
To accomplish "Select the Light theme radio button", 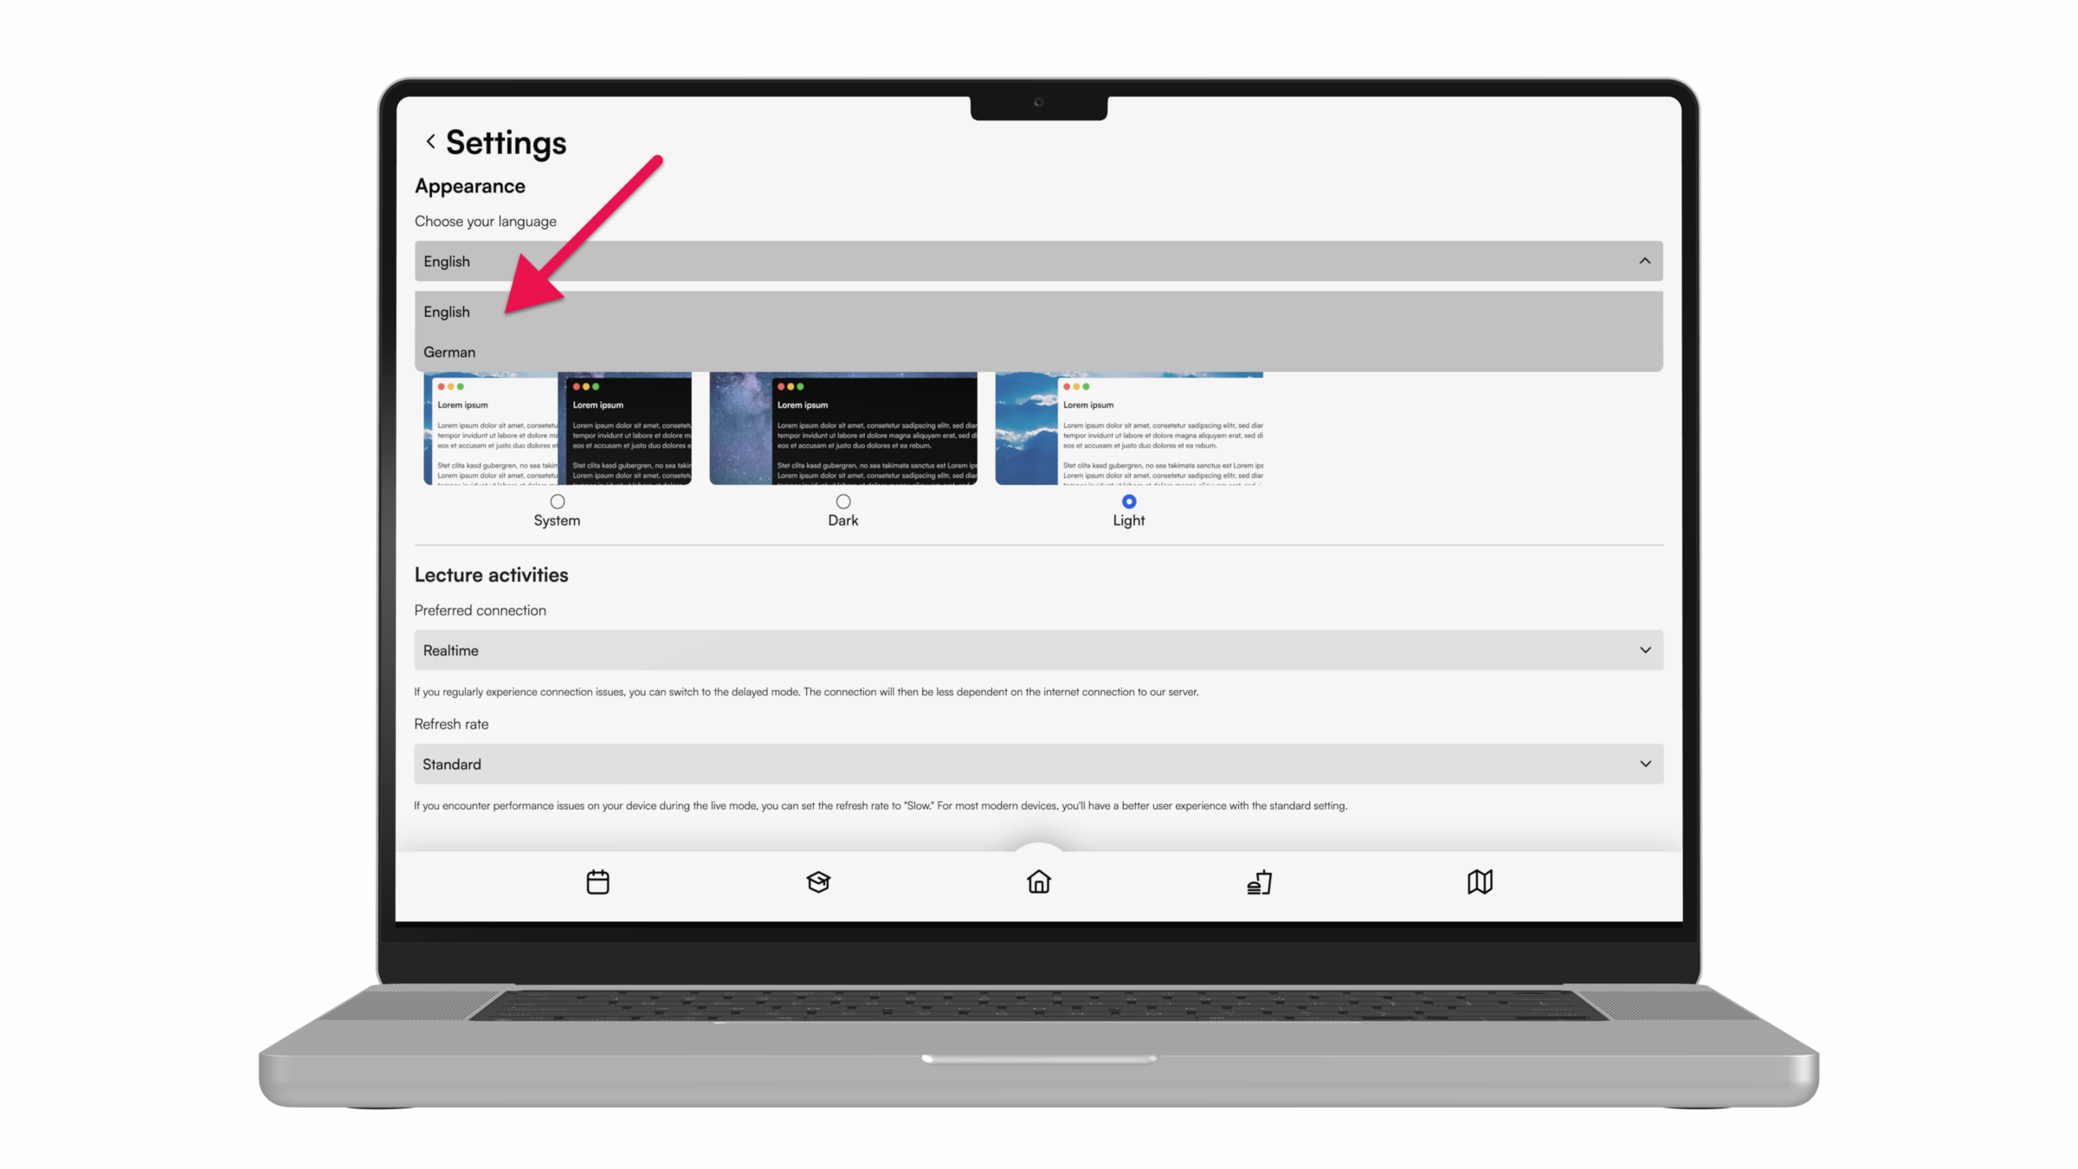I will pyautogui.click(x=1129, y=501).
